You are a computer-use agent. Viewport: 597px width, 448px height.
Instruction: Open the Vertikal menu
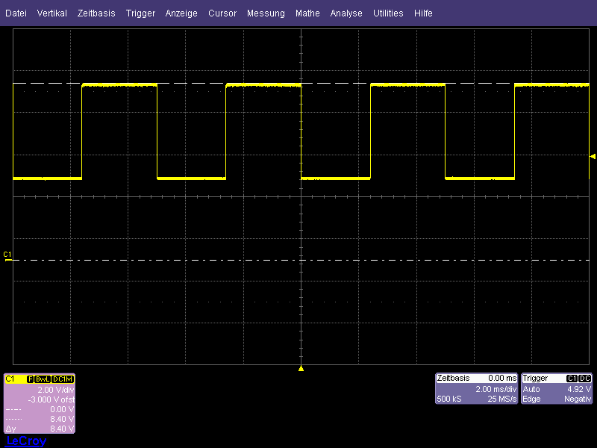tap(51, 13)
